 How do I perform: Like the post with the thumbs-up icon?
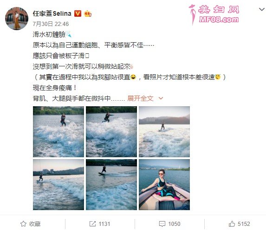(x=232, y=224)
